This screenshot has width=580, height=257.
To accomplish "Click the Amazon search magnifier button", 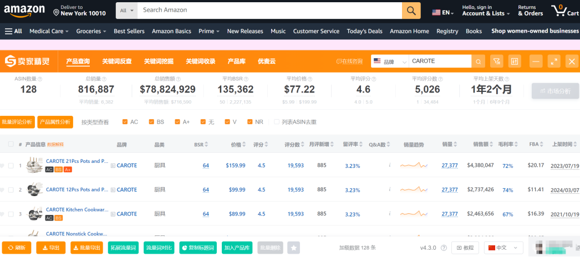I will tap(411, 11).
